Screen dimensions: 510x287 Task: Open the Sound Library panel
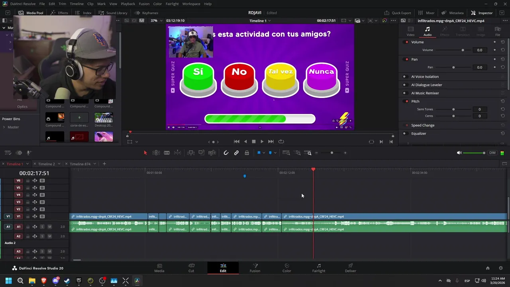click(113, 13)
